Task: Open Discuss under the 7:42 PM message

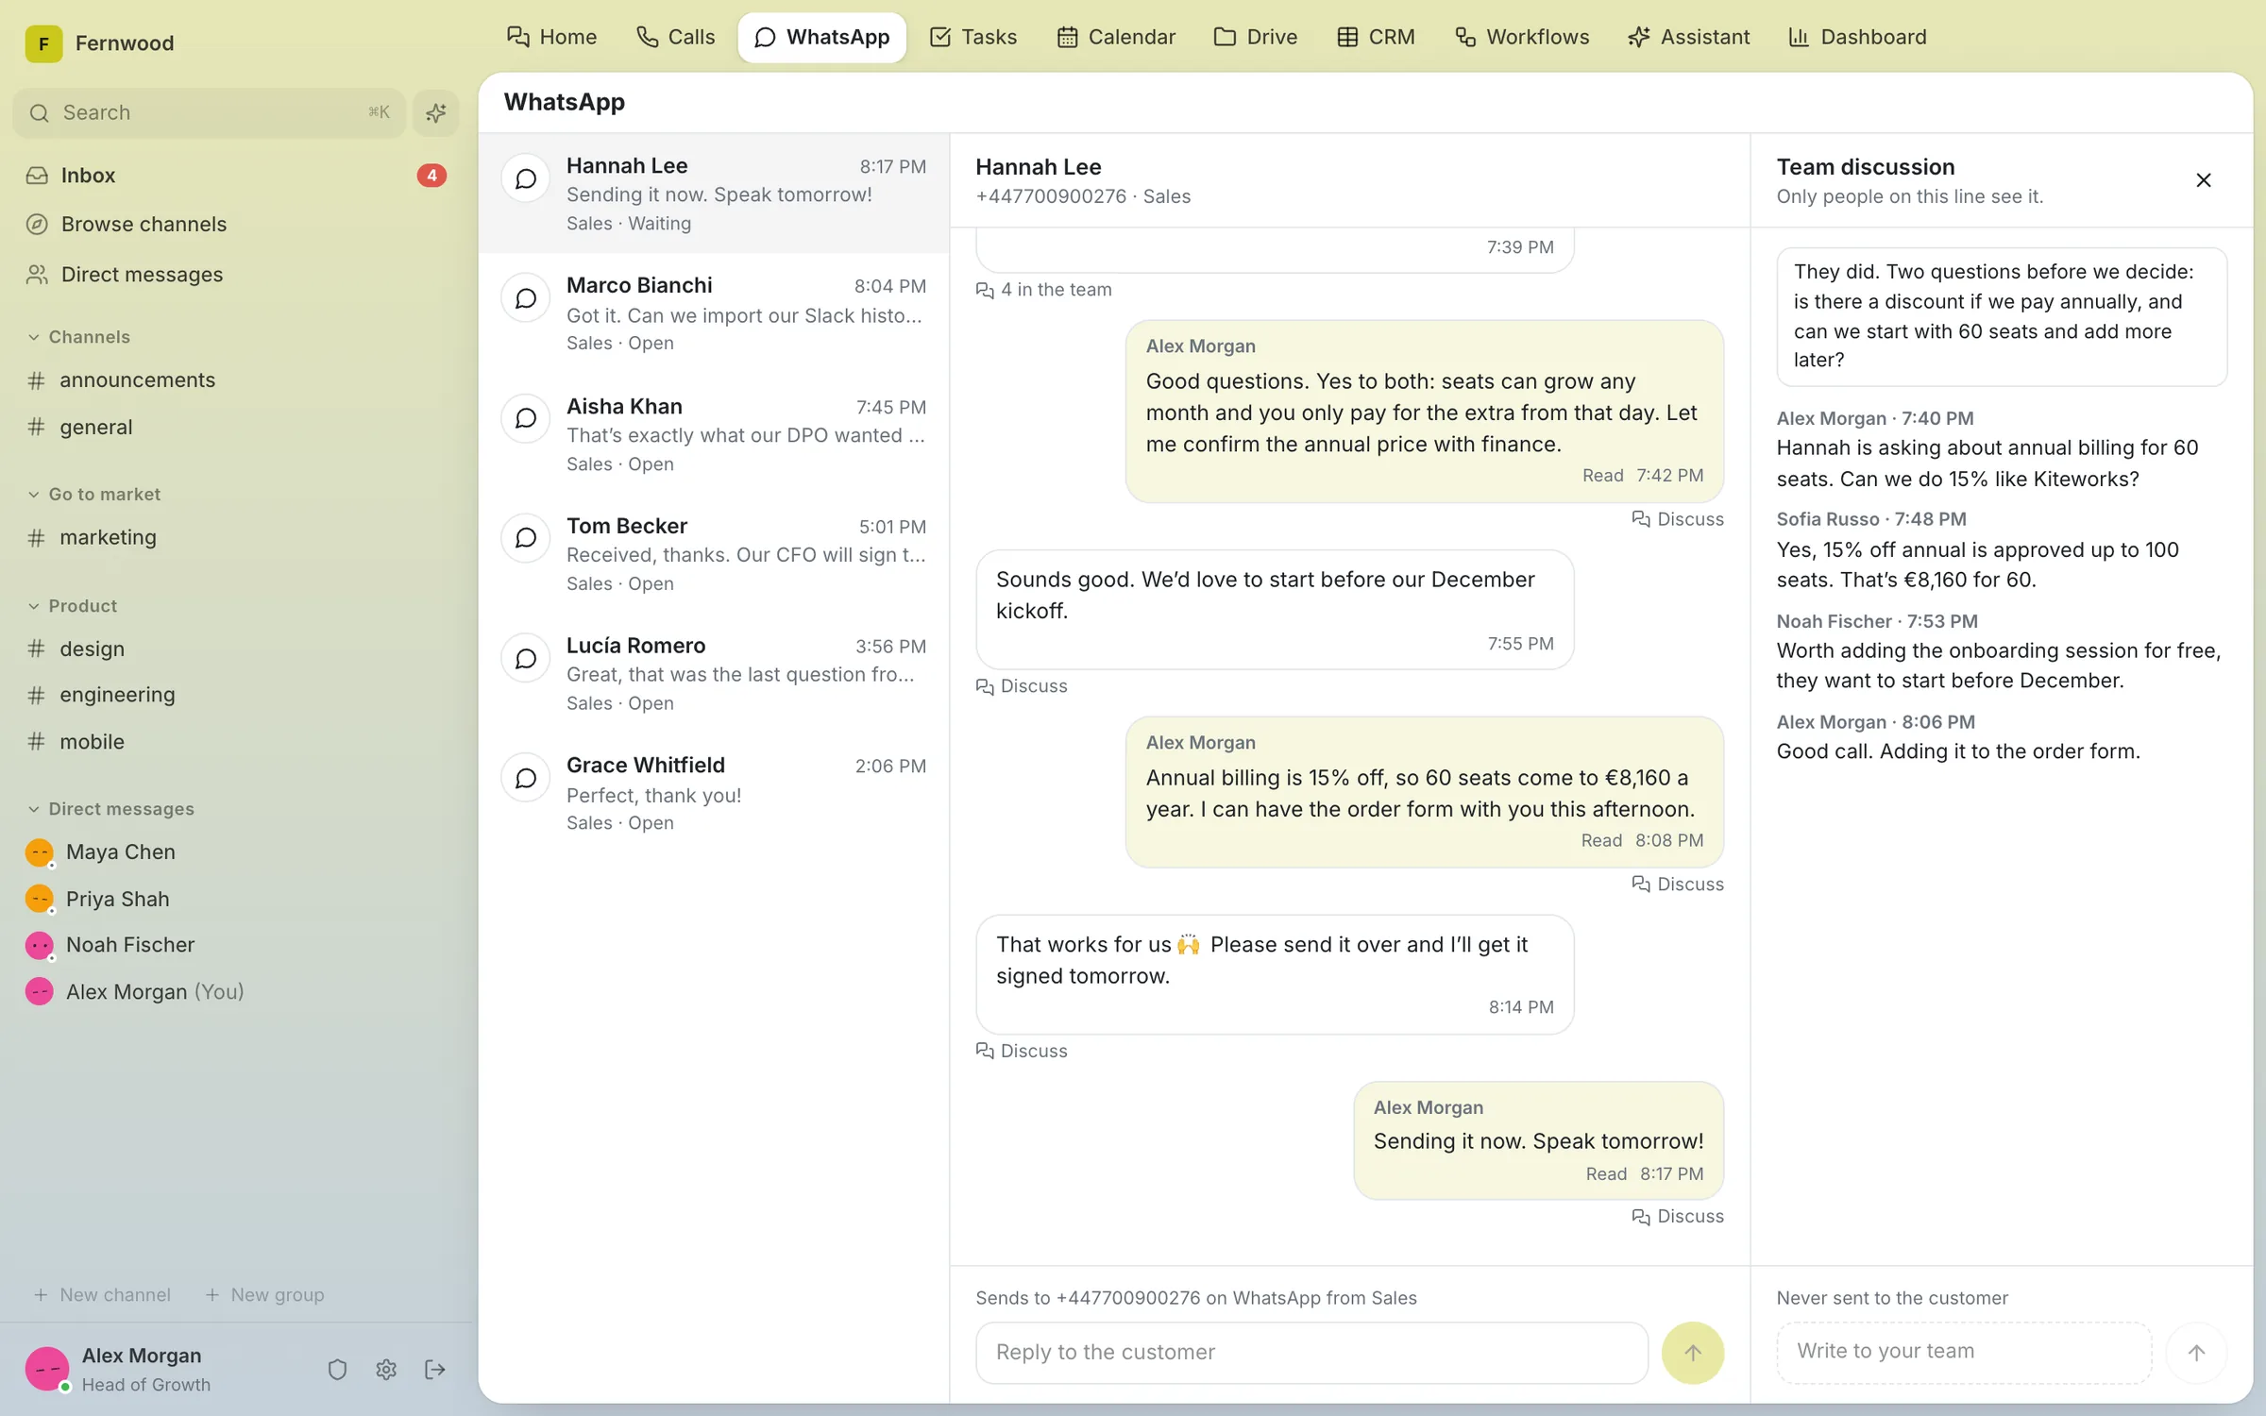Action: point(1678,519)
